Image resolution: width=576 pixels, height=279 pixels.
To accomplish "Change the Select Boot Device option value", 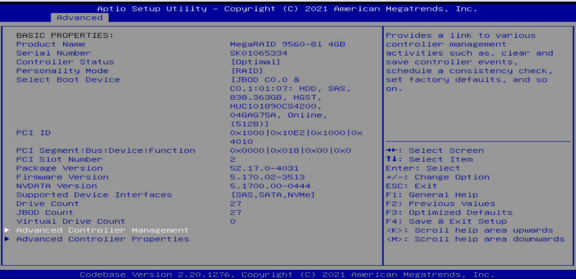I will pyautogui.click(x=290, y=102).
